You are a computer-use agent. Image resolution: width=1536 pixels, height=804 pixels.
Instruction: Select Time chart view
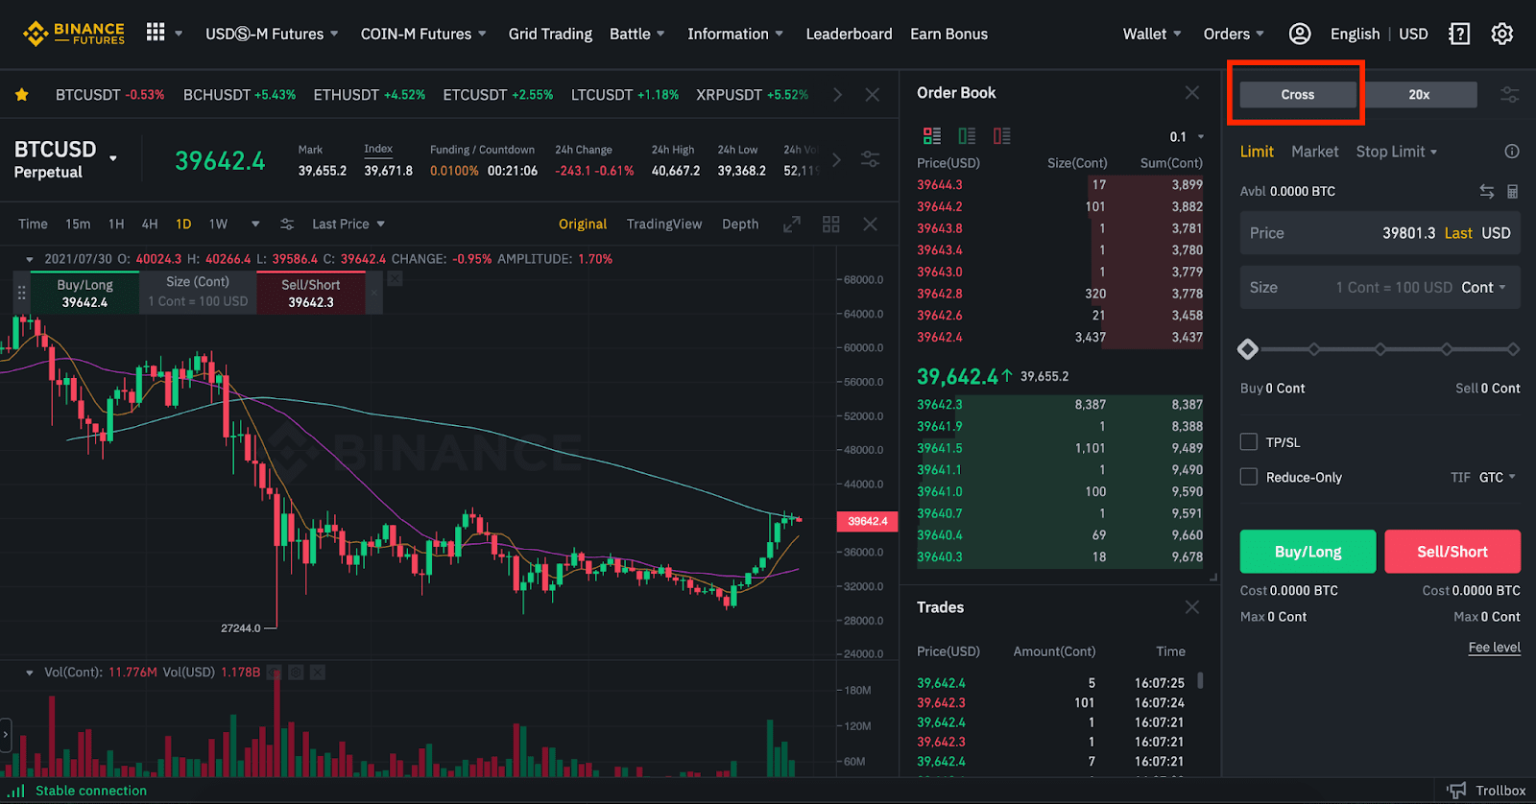tap(33, 224)
